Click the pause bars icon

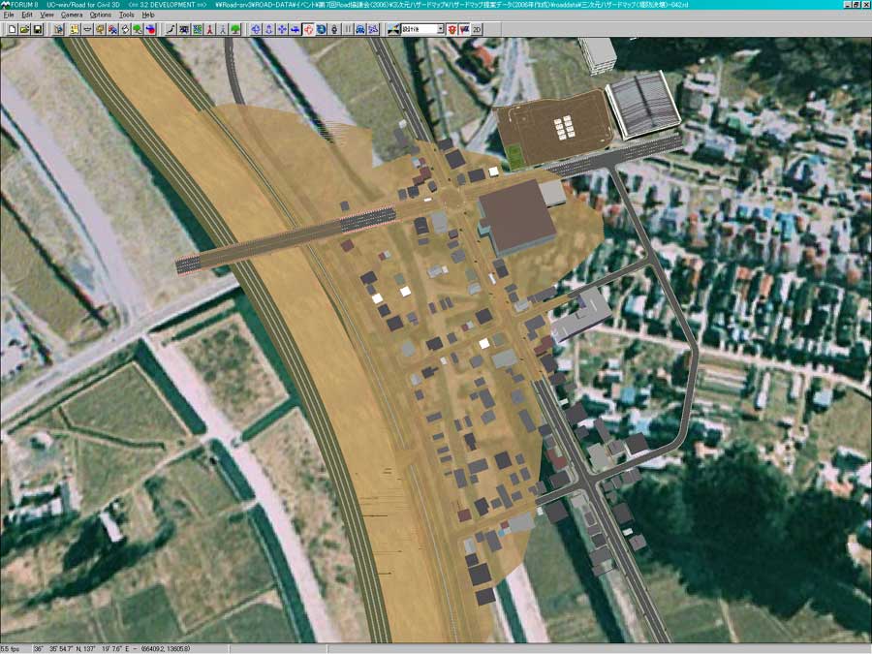click(x=348, y=29)
